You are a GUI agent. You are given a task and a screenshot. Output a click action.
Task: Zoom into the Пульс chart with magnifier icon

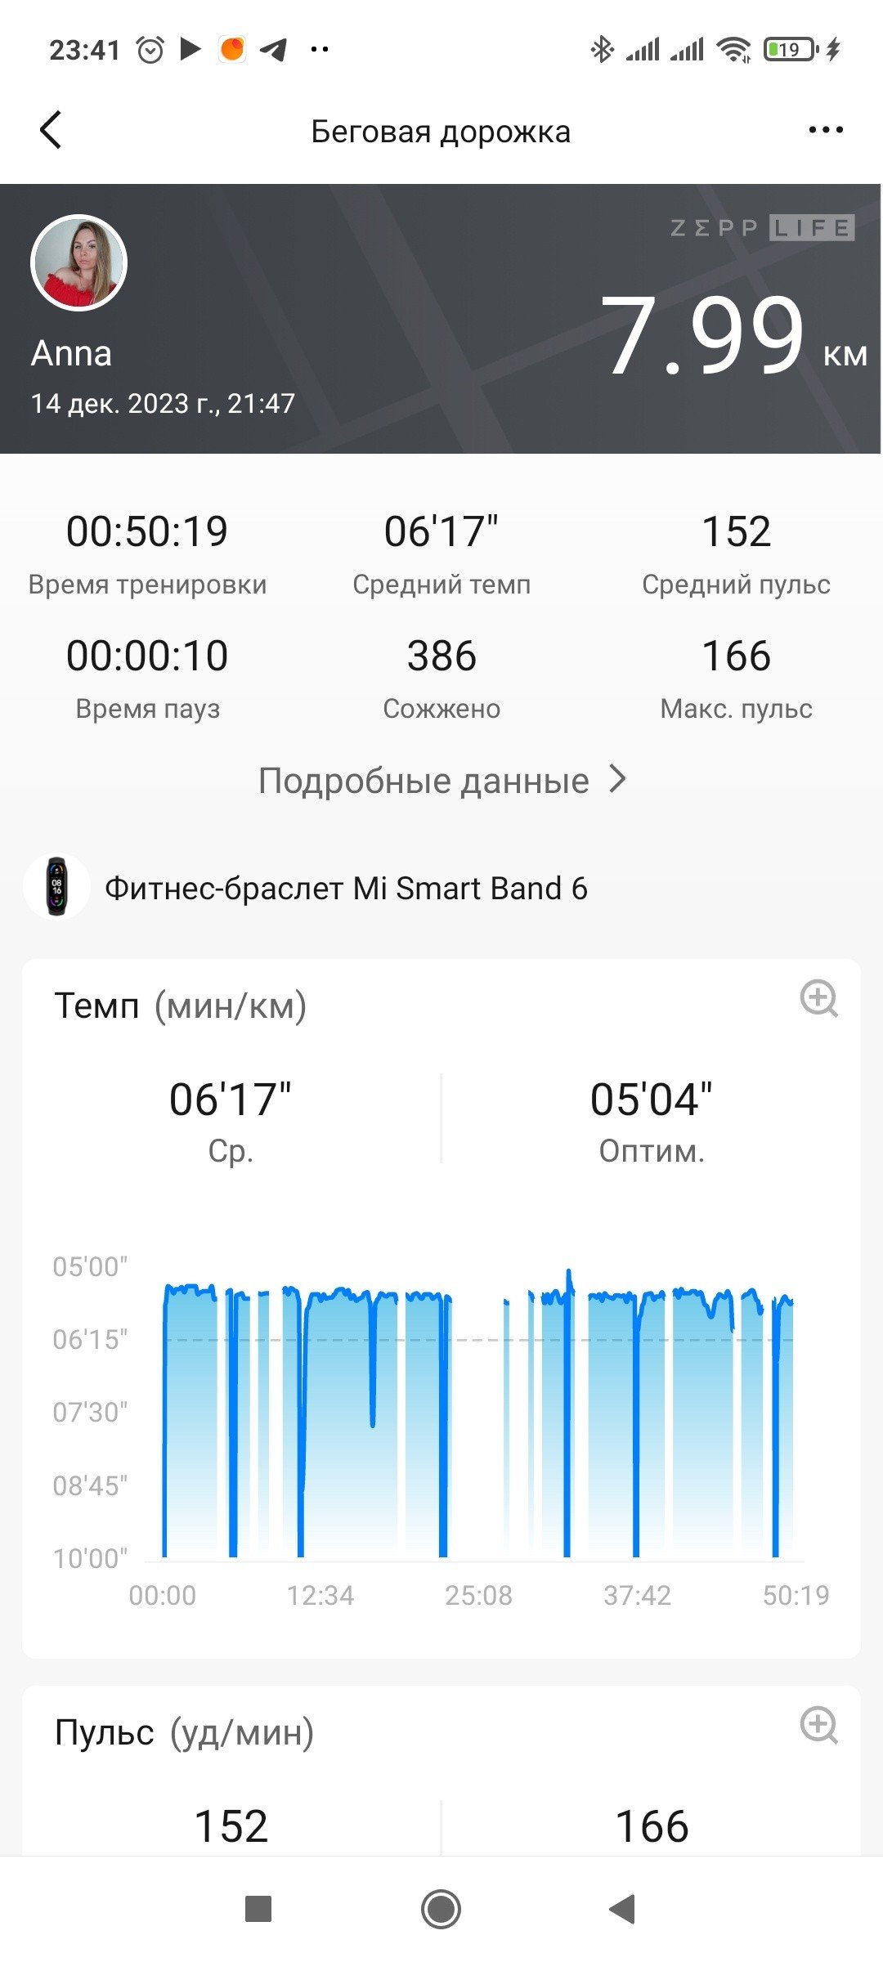click(x=818, y=1725)
